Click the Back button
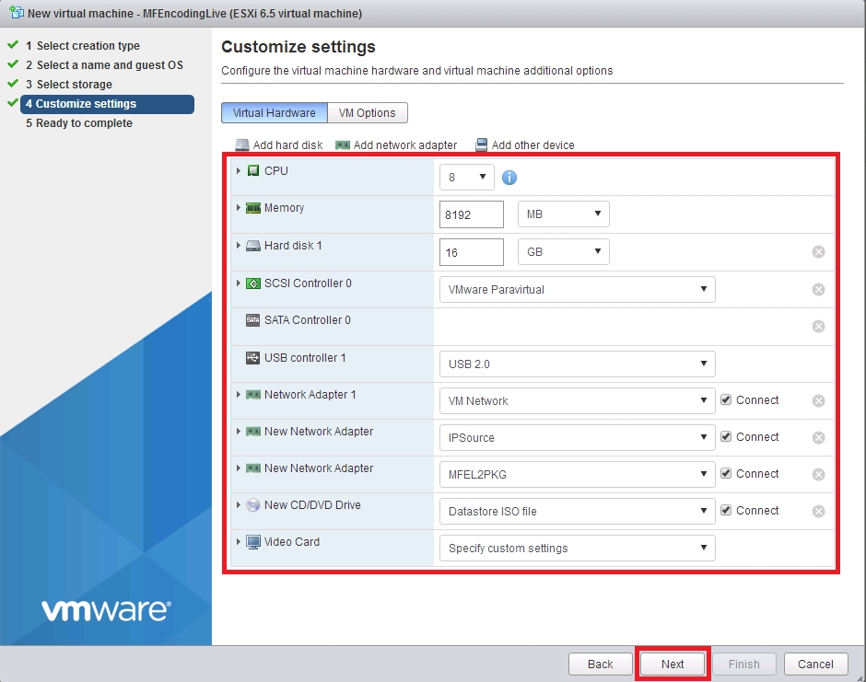This screenshot has height=682, width=866. coord(601,664)
